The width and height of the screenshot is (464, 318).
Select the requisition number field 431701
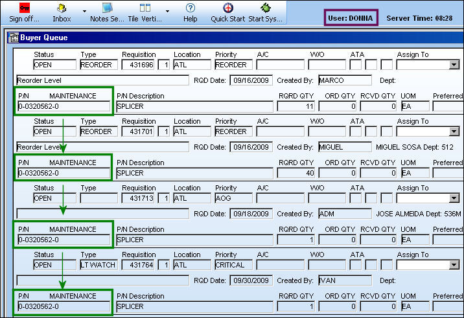click(x=138, y=131)
